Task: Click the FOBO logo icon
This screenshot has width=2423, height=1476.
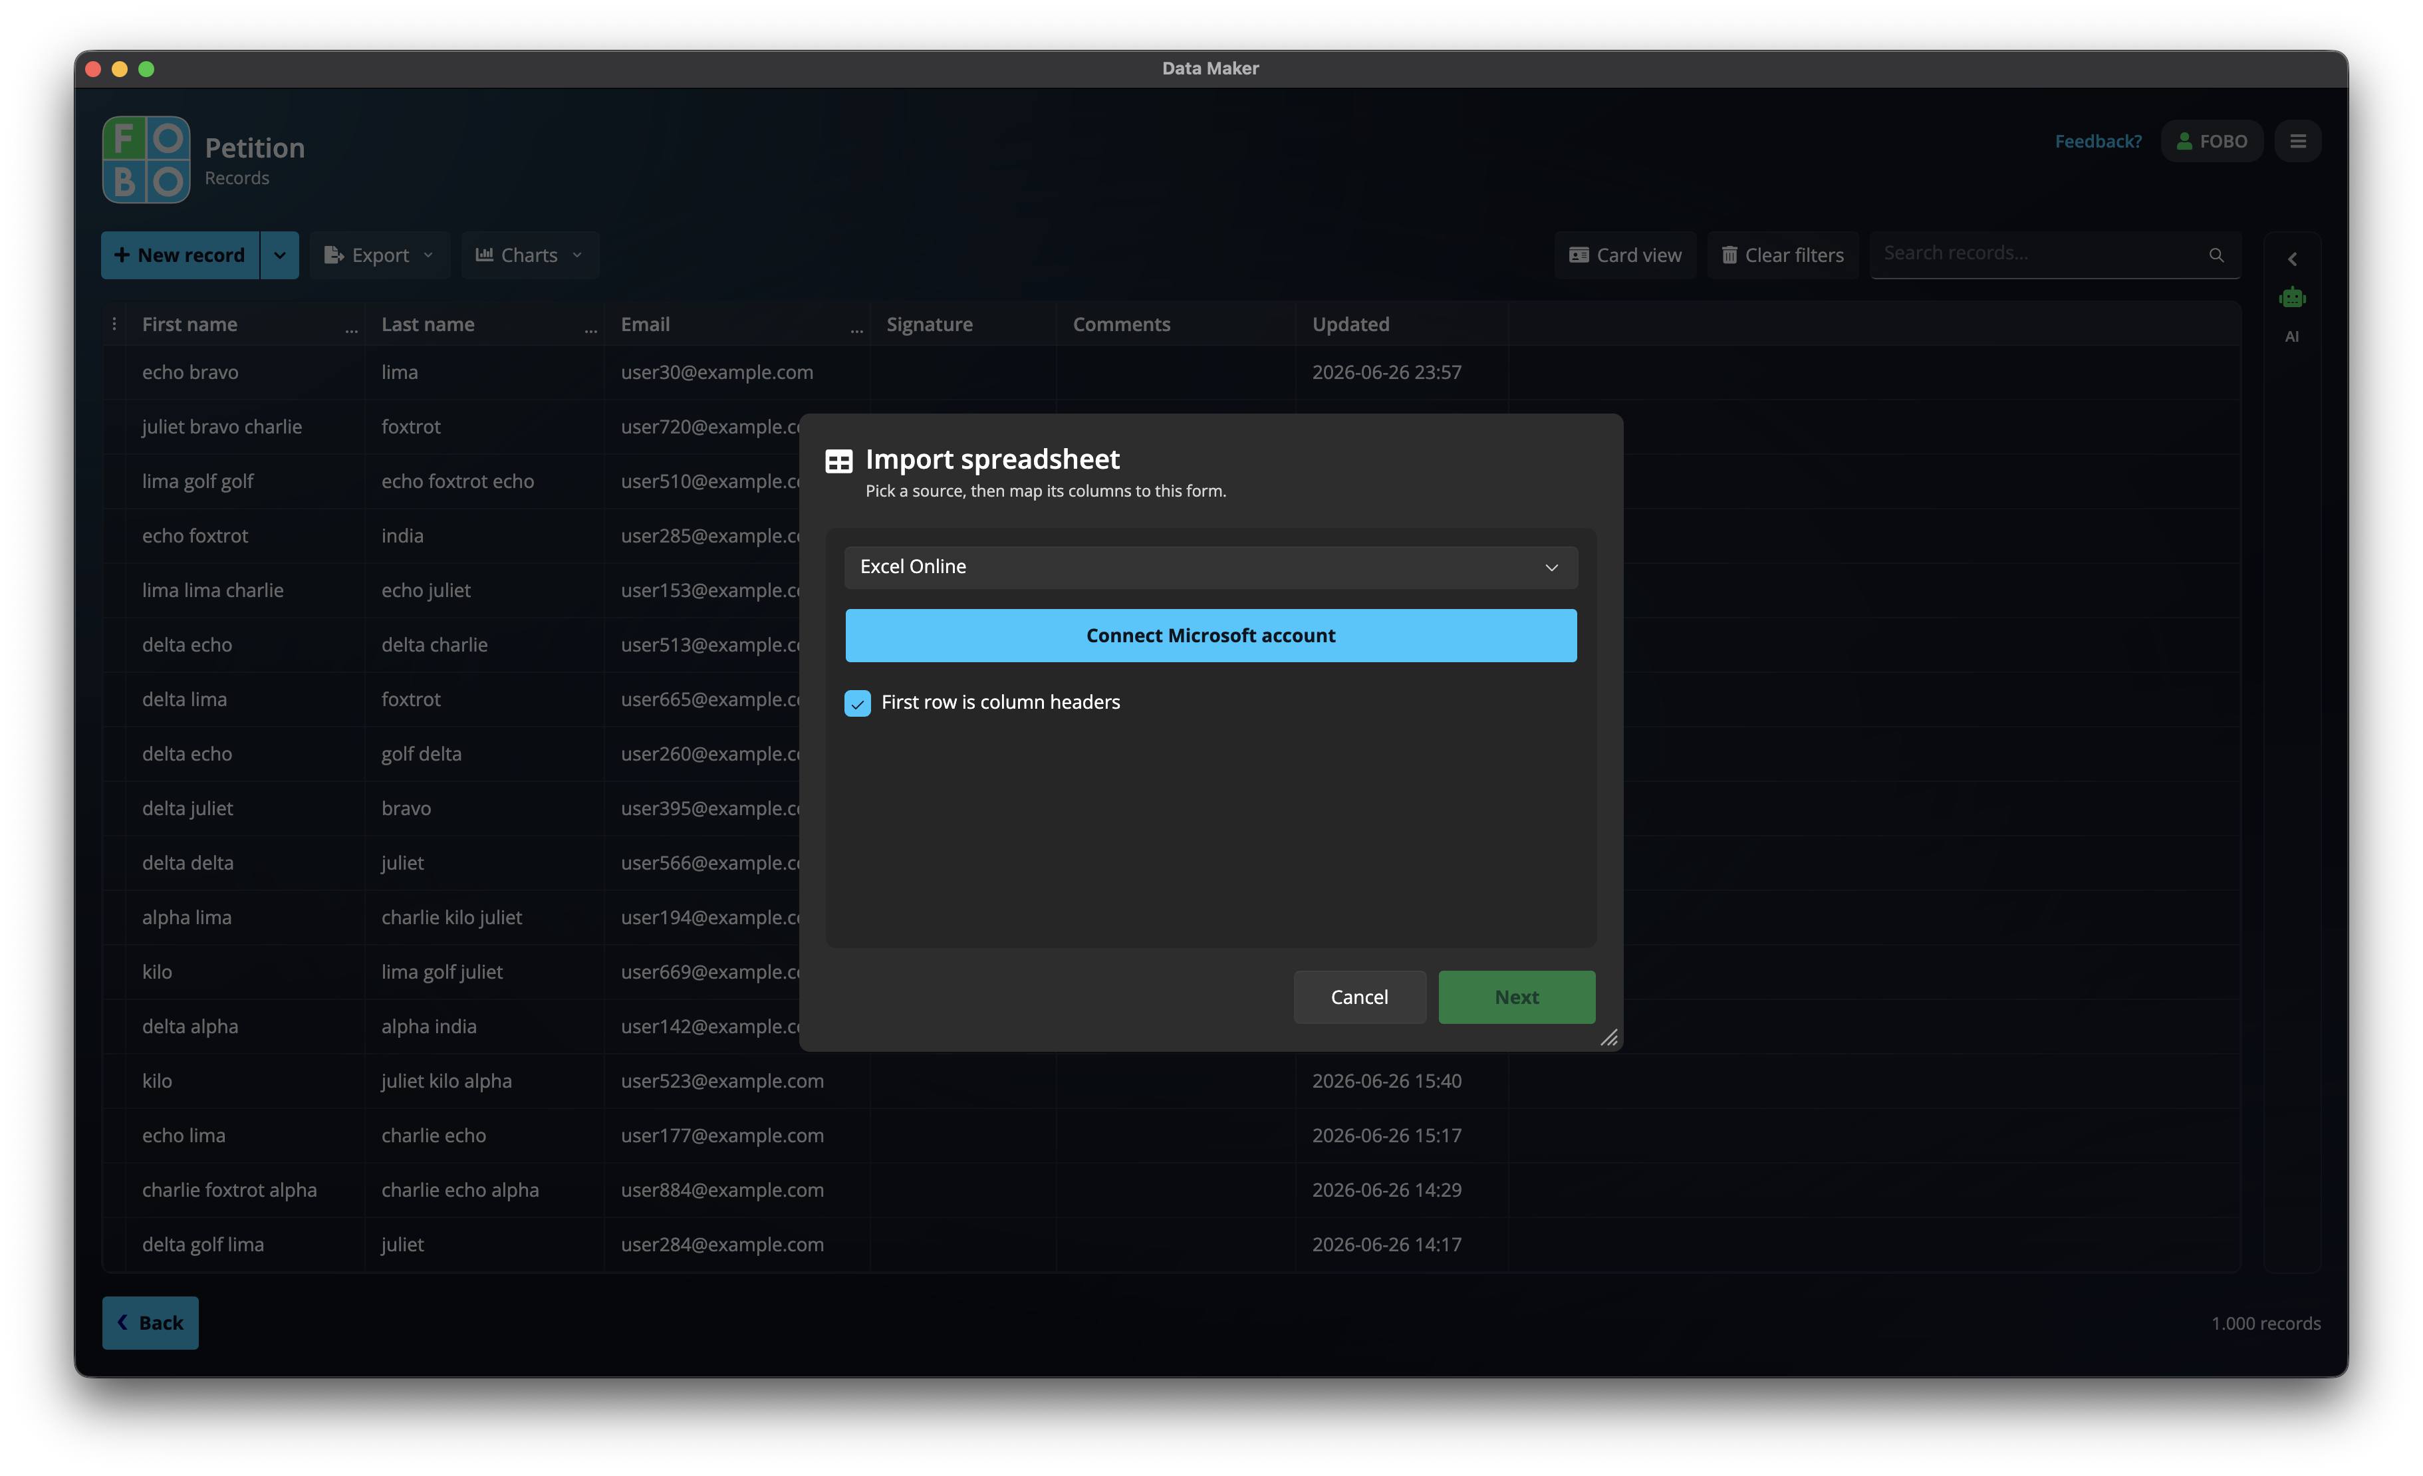Action: pos(146,160)
